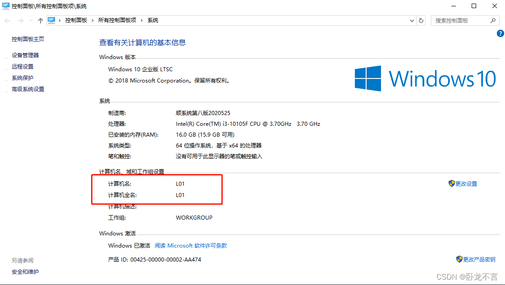The width and height of the screenshot is (505, 285).
Task: Open 设备管理器 in sidebar
Action: (25, 55)
